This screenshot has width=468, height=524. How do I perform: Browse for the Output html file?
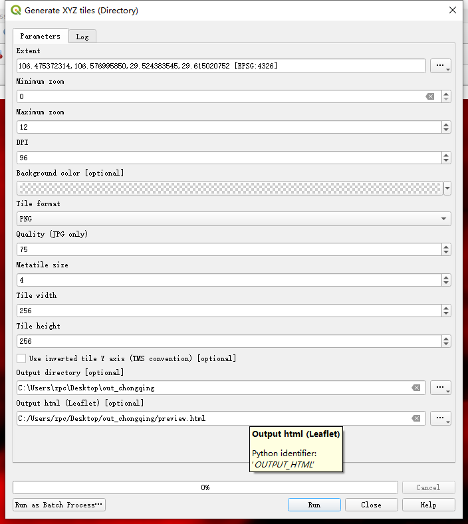[441, 418]
